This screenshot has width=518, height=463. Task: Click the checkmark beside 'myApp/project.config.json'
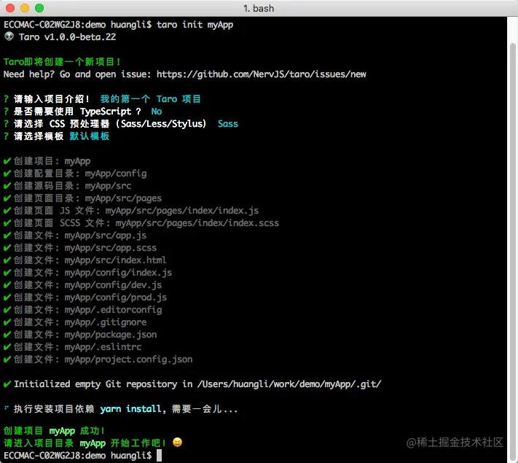point(7,359)
